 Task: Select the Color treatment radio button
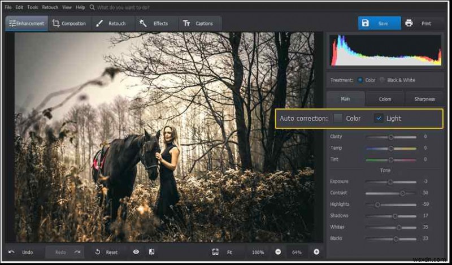pos(360,80)
